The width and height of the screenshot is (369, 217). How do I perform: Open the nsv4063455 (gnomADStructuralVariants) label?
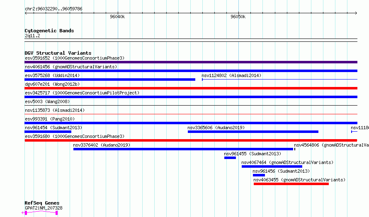(x=299, y=180)
